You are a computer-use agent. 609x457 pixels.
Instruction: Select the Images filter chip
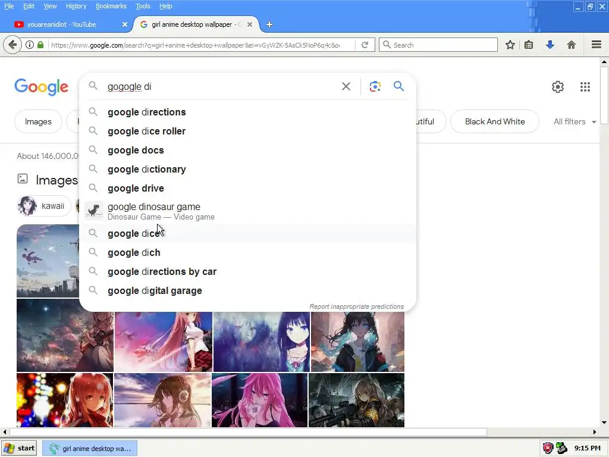pyautogui.click(x=38, y=121)
